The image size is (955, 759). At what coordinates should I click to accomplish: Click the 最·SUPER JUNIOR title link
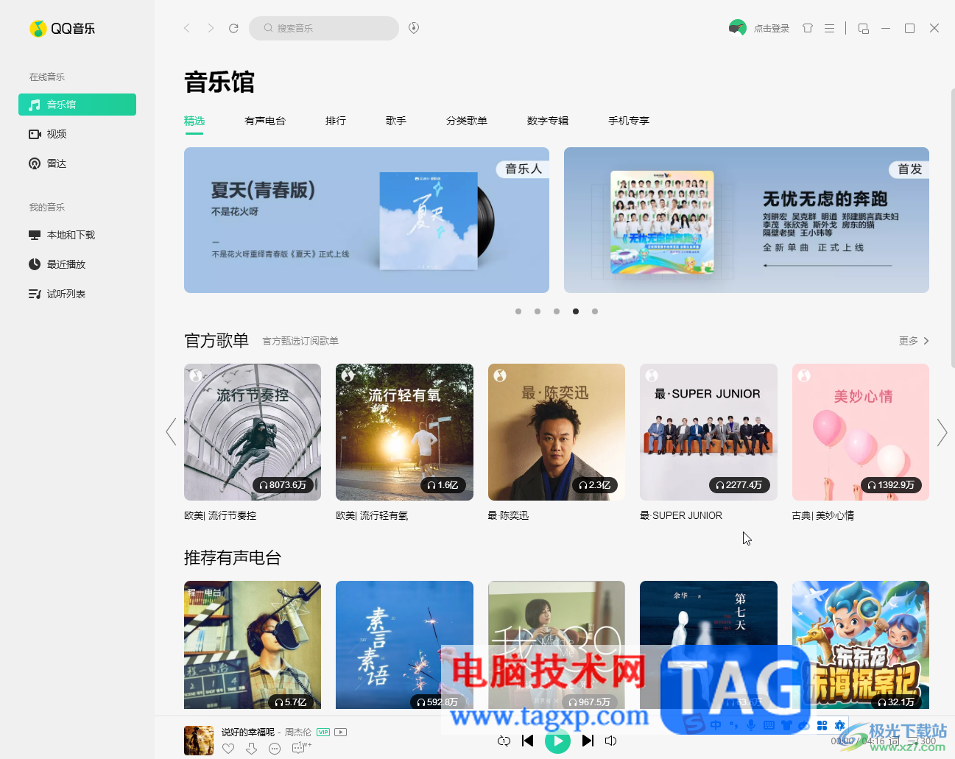coord(681,515)
